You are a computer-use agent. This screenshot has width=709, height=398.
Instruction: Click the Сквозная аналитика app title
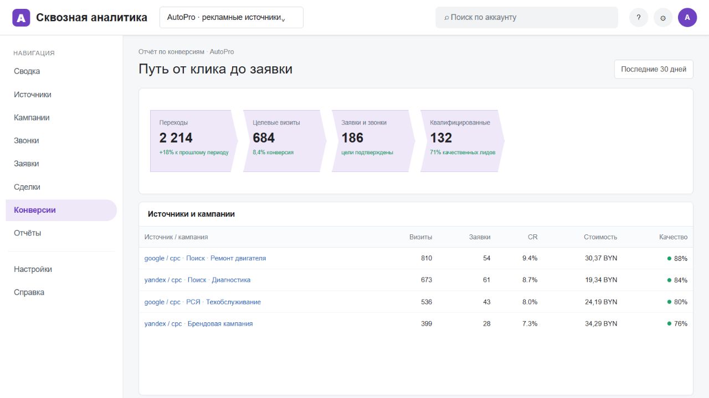point(92,17)
